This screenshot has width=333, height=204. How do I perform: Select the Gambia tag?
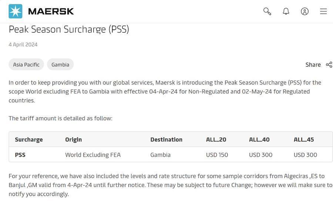pos(60,65)
